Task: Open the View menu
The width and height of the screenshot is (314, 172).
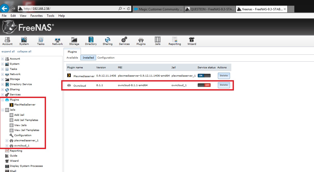Action: click(x=23, y=16)
